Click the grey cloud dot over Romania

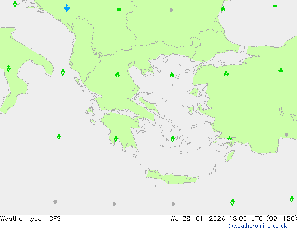(x=171, y=10)
